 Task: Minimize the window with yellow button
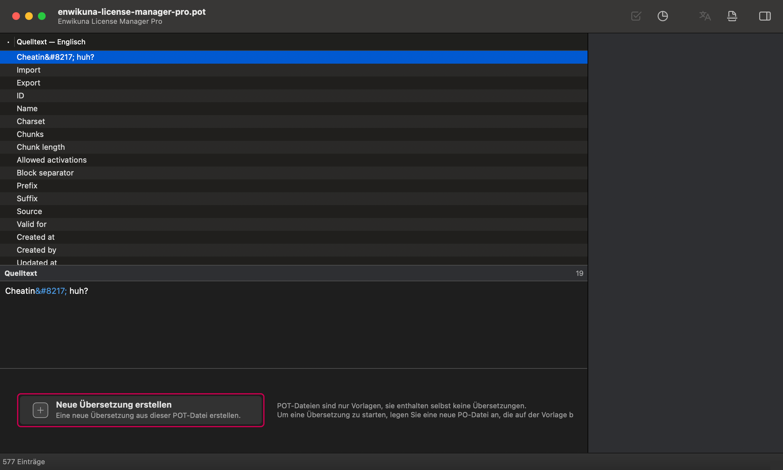(29, 16)
